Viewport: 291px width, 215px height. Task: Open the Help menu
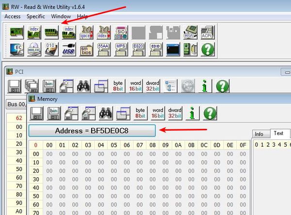pyautogui.click(x=82, y=16)
